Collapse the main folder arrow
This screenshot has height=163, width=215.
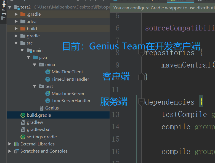click(x=22, y=50)
